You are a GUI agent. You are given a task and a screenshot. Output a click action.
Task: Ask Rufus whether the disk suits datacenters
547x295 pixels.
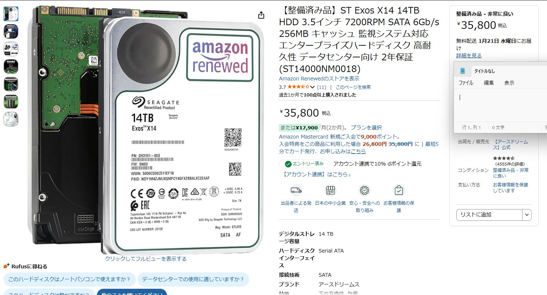tap(193, 279)
